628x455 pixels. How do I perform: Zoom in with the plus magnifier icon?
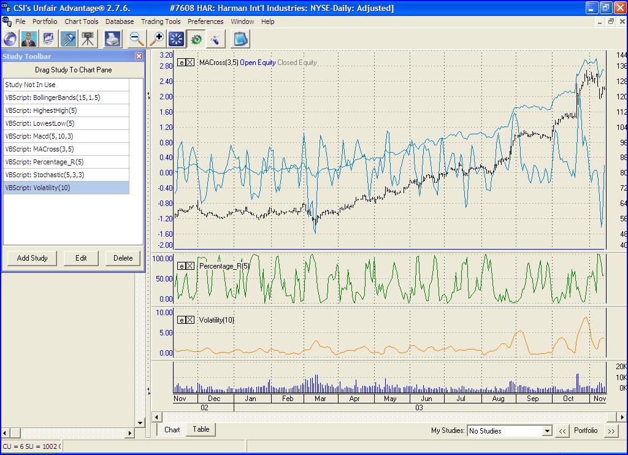point(156,39)
